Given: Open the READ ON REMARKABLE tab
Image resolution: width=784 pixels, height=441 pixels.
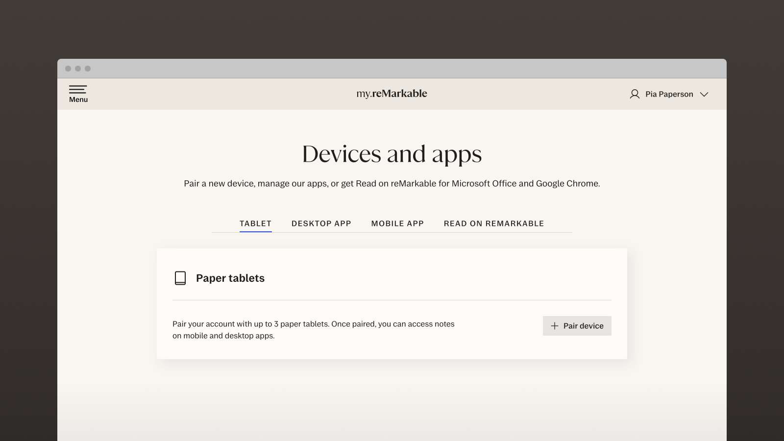Looking at the screenshot, I should click(x=493, y=223).
